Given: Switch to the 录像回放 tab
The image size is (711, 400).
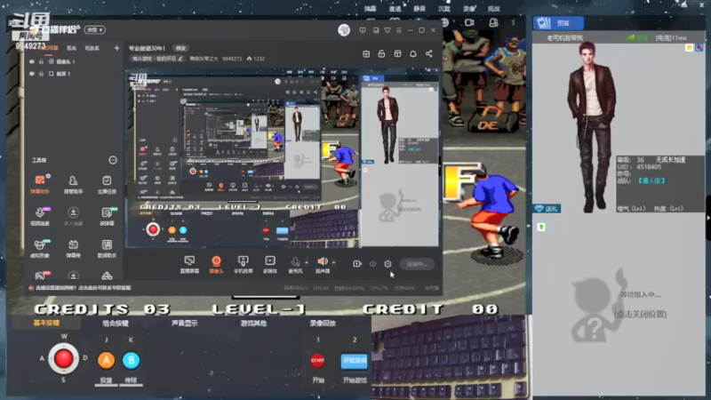Looking at the screenshot, I should [323, 324].
